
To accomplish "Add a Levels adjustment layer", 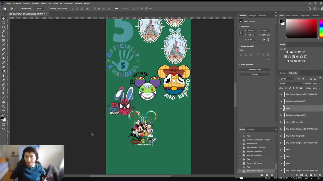I will coord(291,52).
